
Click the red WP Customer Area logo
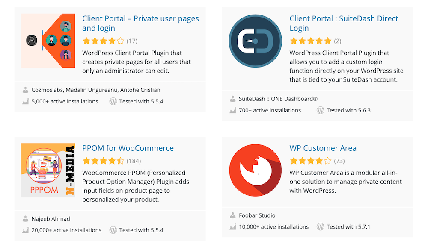pyautogui.click(x=255, y=170)
